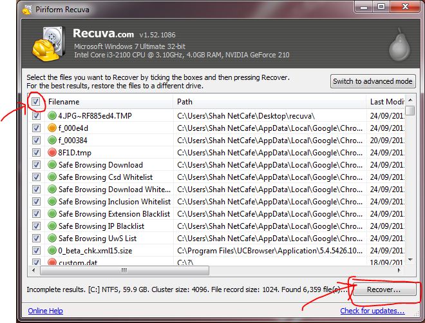Image resolution: width=425 pixels, height=323 pixels.
Task: Click green dot of Safe Browsing Download White...
Action: (x=52, y=189)
